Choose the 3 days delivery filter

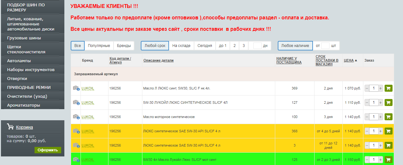point(244,46)
